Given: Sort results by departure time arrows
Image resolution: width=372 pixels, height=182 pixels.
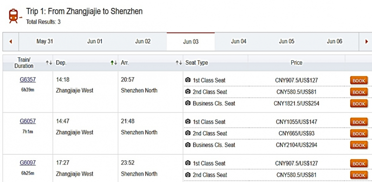Looking at the screenshot, I should pos(113,63).
